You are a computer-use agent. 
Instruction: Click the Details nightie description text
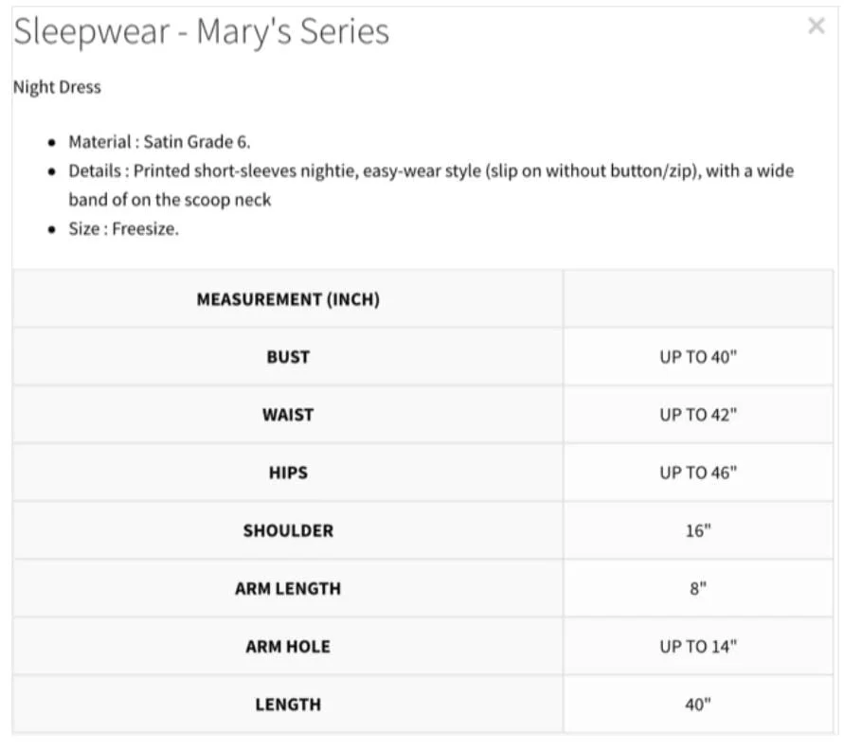431,186
